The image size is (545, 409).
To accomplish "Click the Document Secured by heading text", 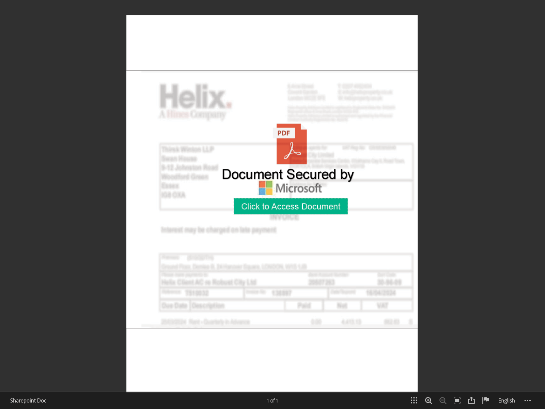I will (x=288, y=174).
